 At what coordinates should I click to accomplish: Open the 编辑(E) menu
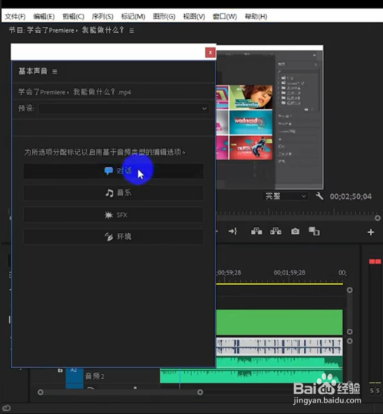click(x=44, y=16)
